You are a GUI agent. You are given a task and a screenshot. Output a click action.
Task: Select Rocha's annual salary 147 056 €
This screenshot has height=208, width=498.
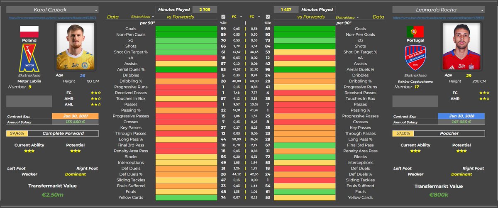461,122
